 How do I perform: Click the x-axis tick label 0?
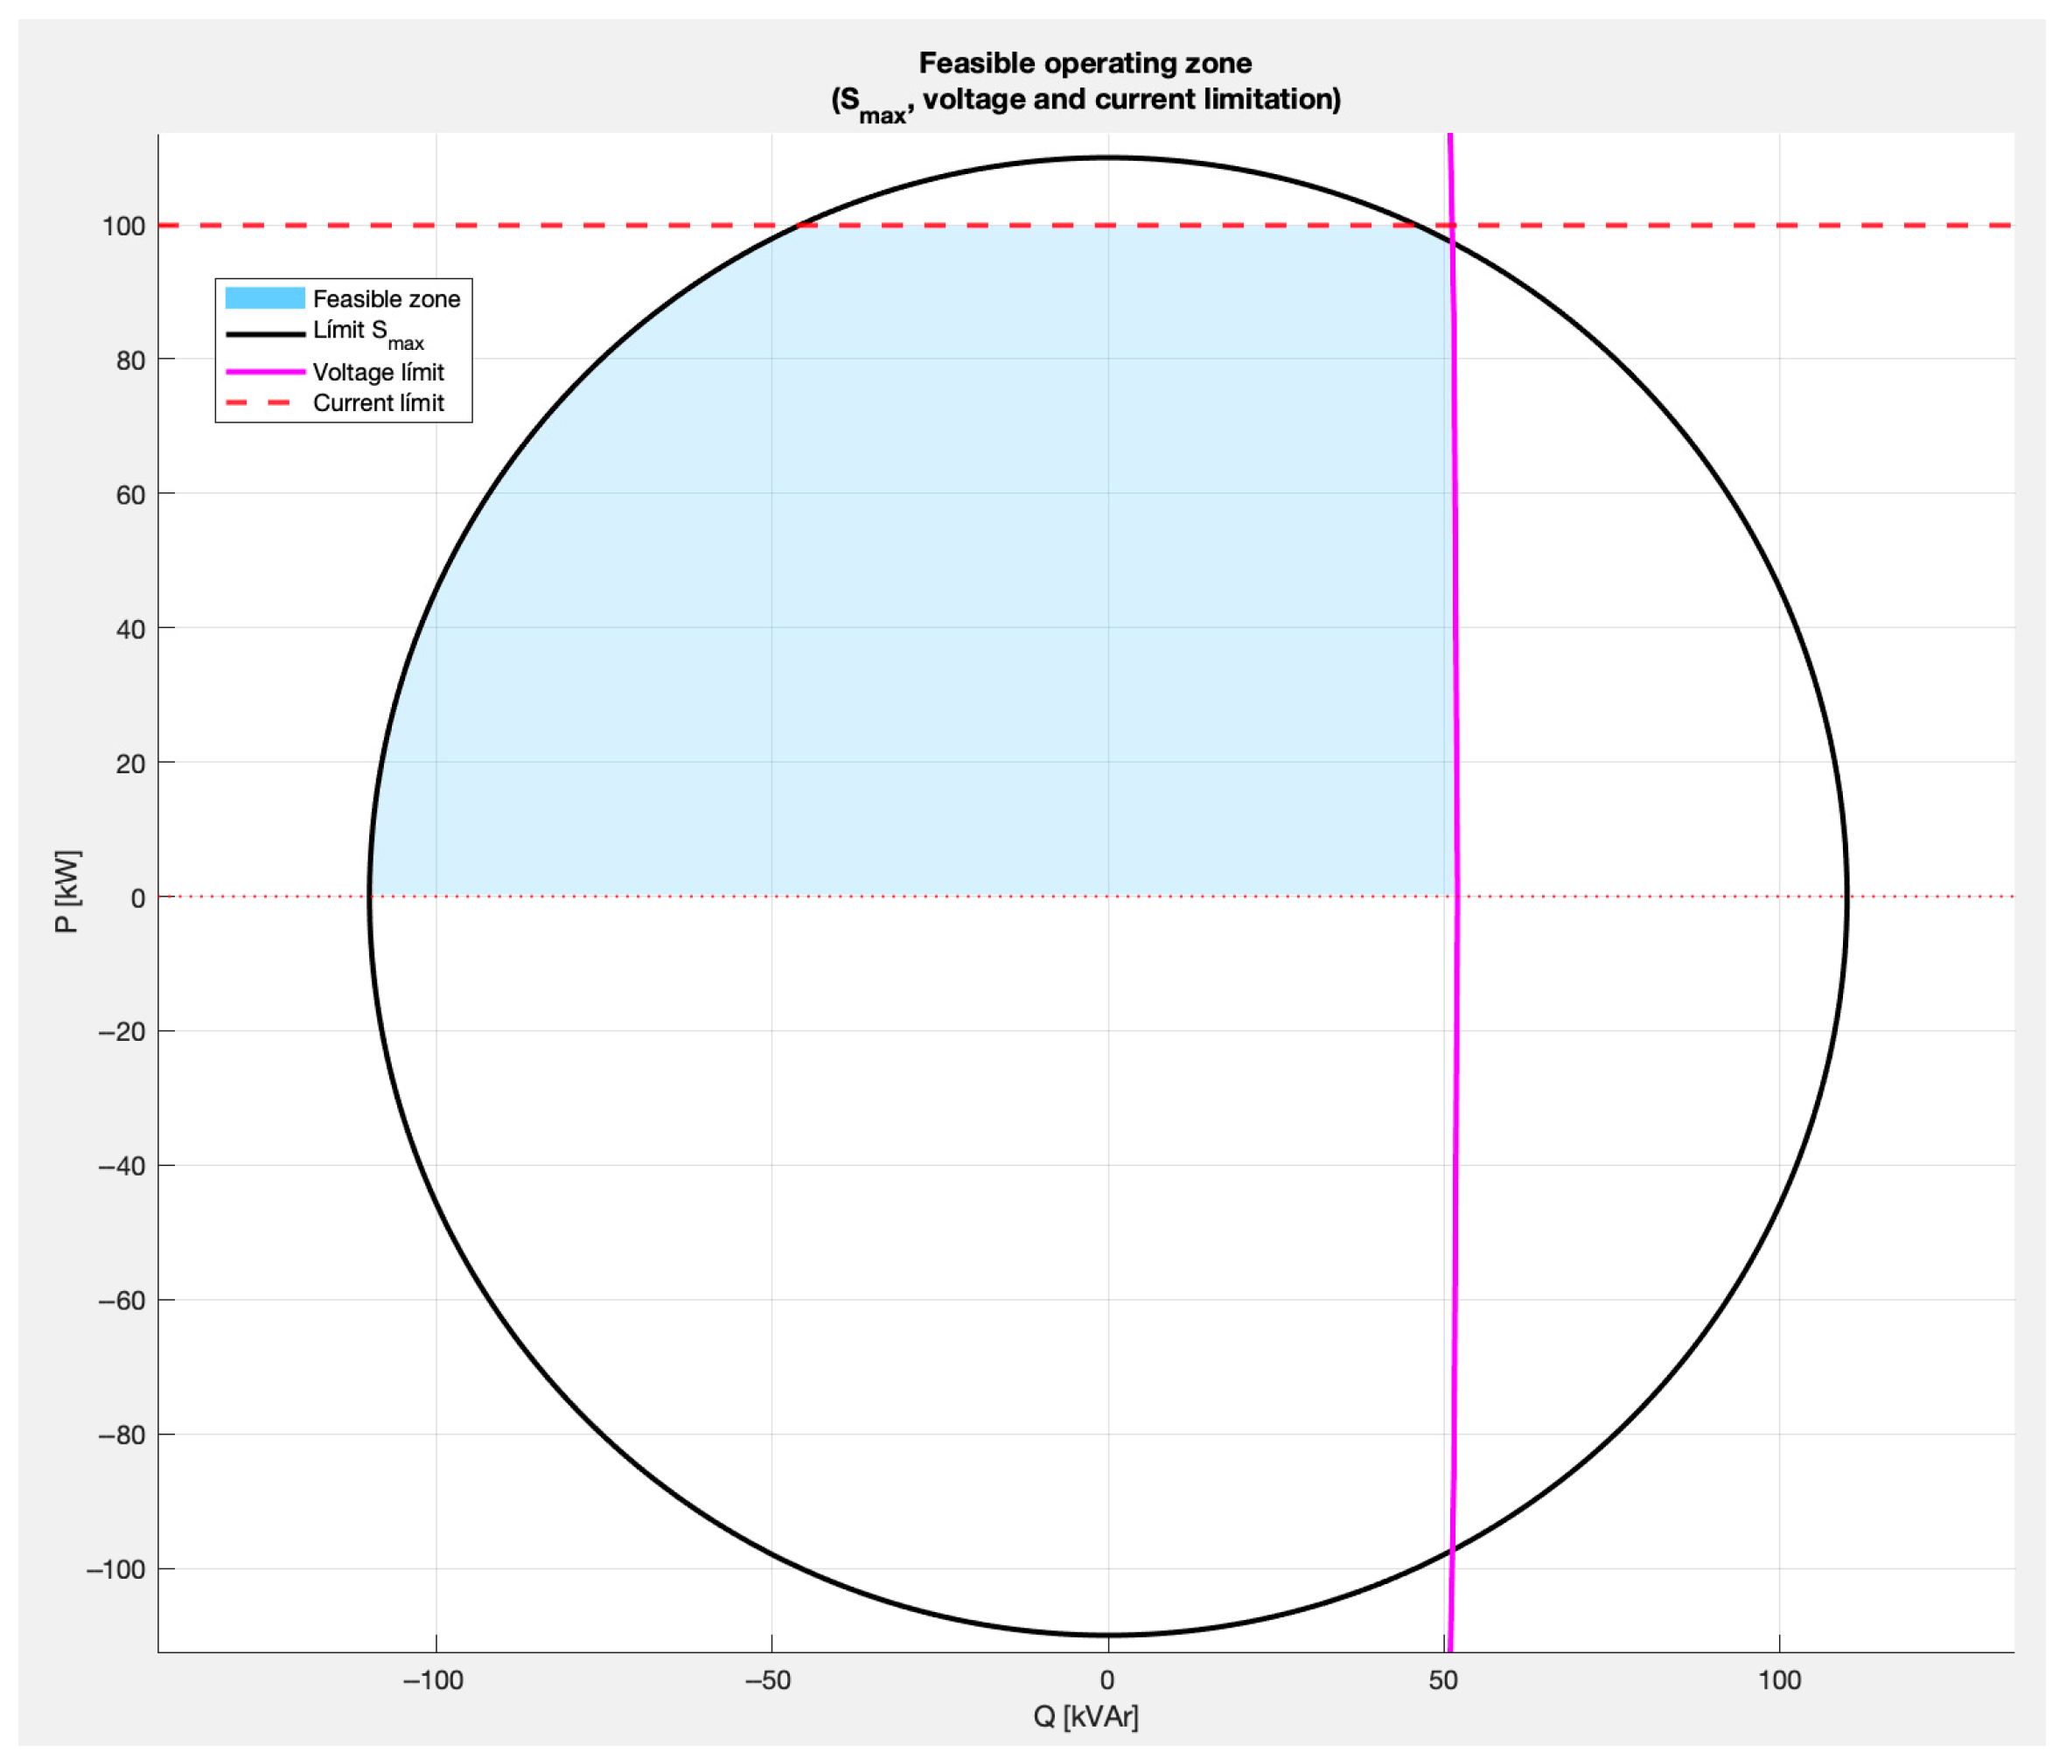tap(1106, 1680)
